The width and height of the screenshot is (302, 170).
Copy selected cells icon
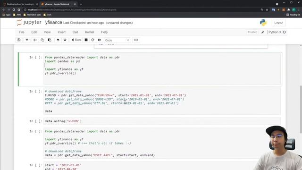coord(42,40)
